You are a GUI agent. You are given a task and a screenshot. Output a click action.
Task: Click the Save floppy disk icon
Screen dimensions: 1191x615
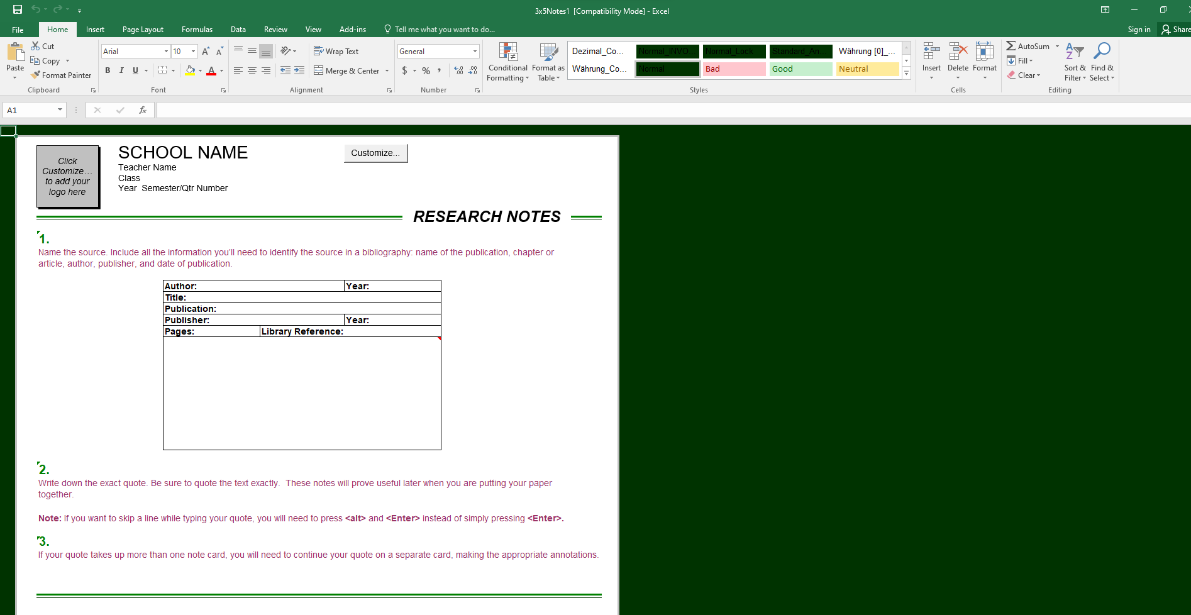(18, 9)
